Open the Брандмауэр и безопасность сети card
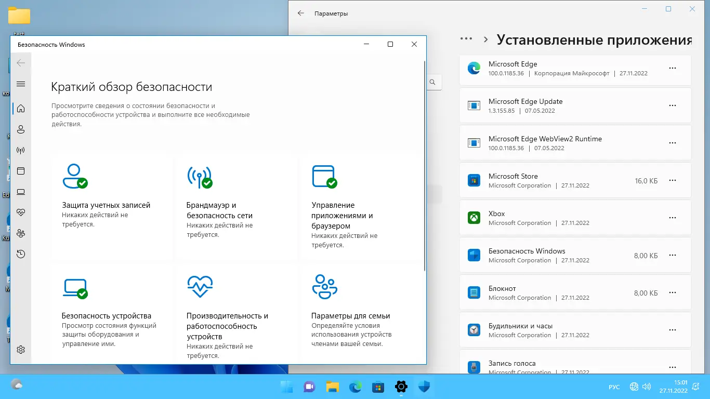The width and height of the screenshot is (710, 399). (x=236, y=205)
